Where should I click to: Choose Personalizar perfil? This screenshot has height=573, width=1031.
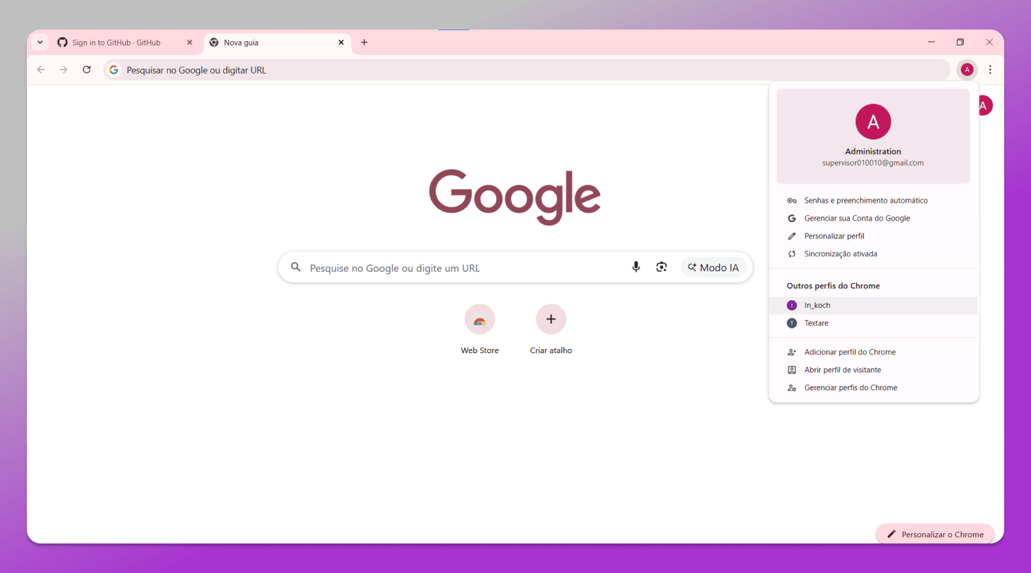click(874, 236)
